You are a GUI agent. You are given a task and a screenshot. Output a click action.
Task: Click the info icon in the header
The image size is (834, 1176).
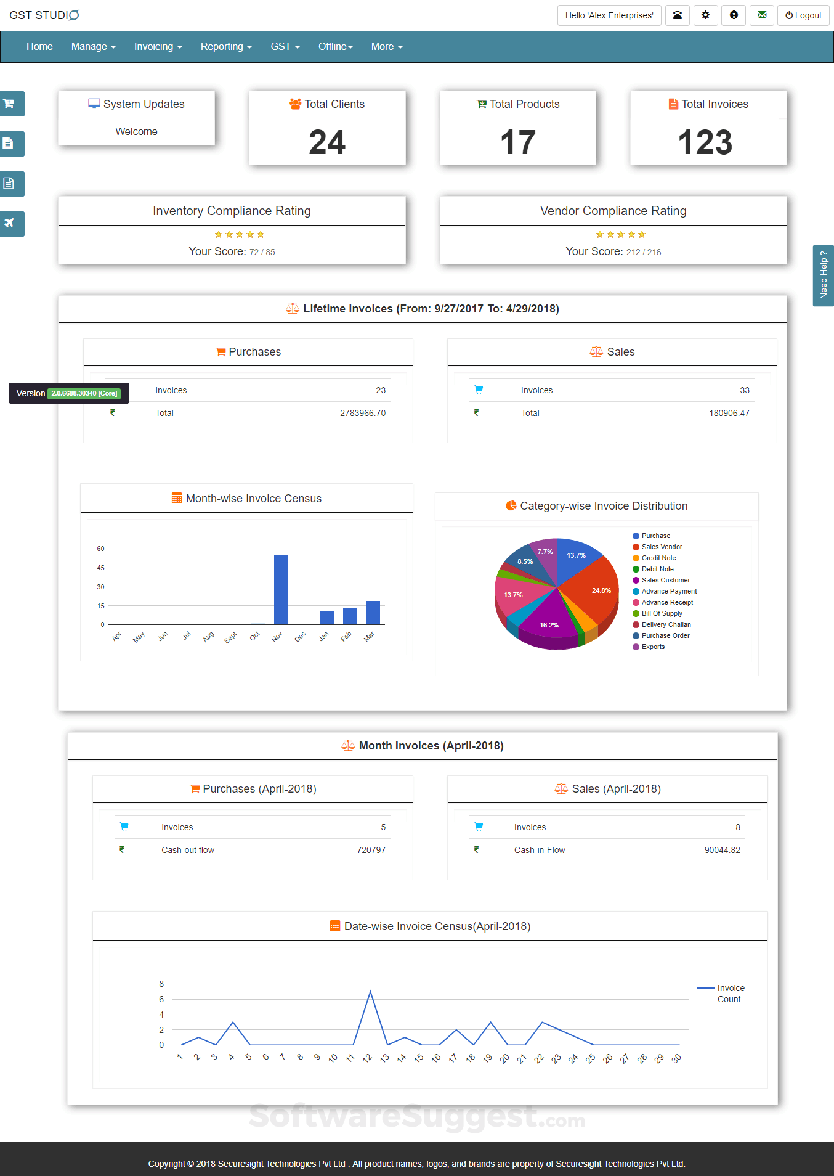click(734, 15)
